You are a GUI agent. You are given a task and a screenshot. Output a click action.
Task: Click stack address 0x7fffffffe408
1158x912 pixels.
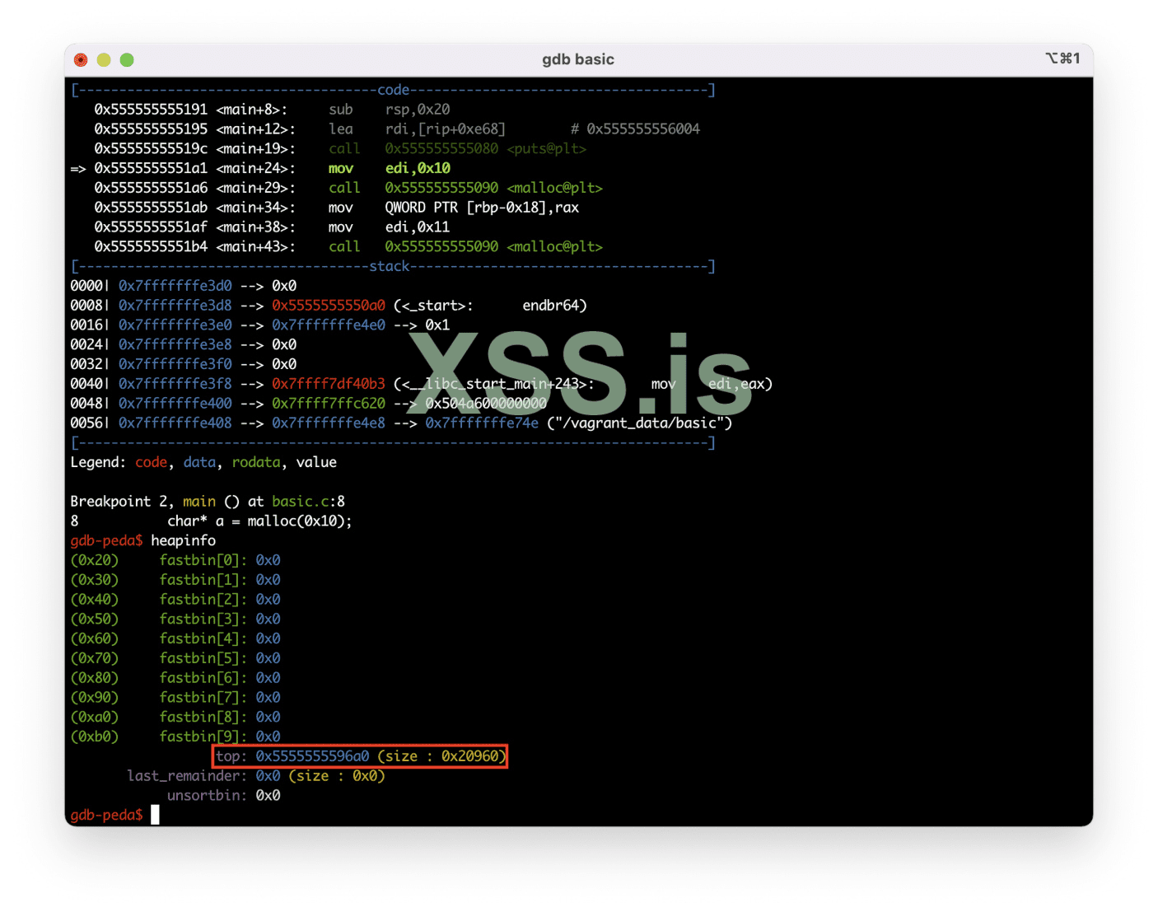(x=175, y=423)
